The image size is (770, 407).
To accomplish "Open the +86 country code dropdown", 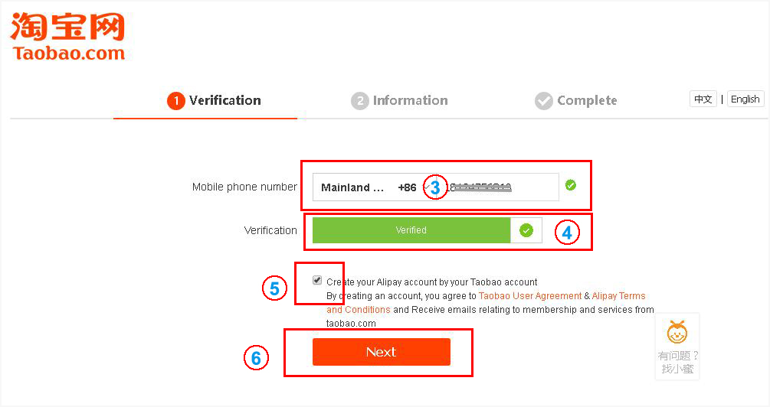I will click(408, 187).
